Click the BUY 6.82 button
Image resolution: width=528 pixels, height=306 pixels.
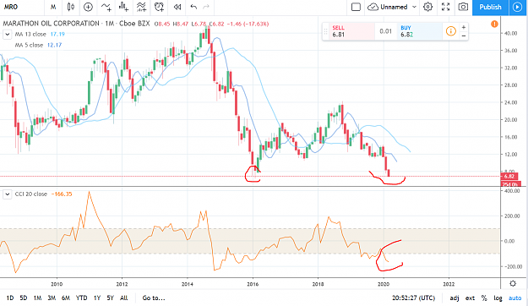click(420, 31)
